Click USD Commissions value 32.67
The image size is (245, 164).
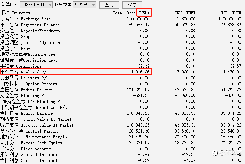(x=235, y=66)
